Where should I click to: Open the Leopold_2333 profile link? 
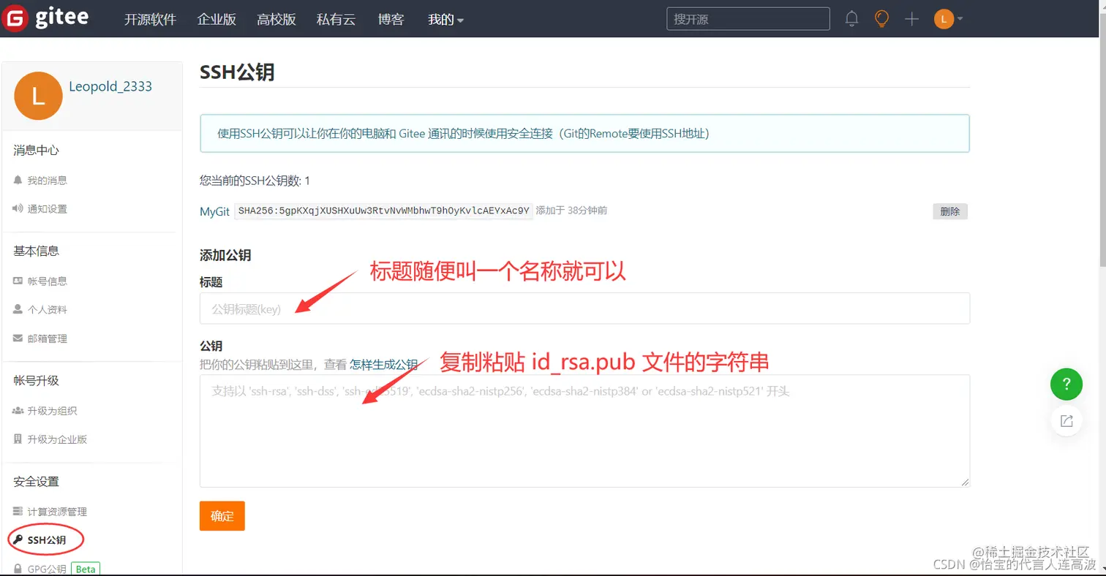pos(110,86)
